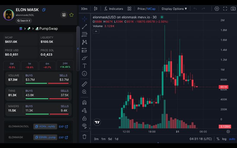Click the volume buys/sells ratio bar

[47, 83]
